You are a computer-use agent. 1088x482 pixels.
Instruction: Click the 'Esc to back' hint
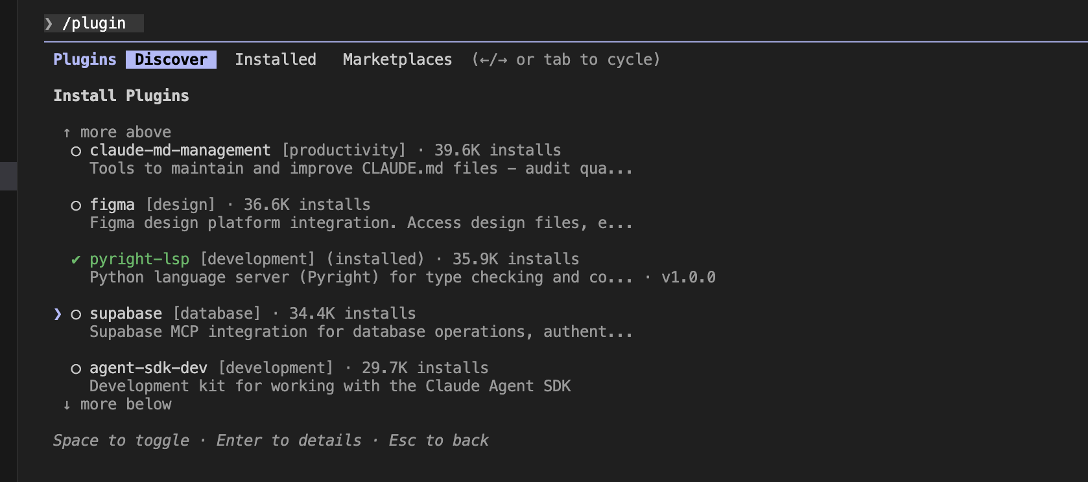[x=438, y=441]
